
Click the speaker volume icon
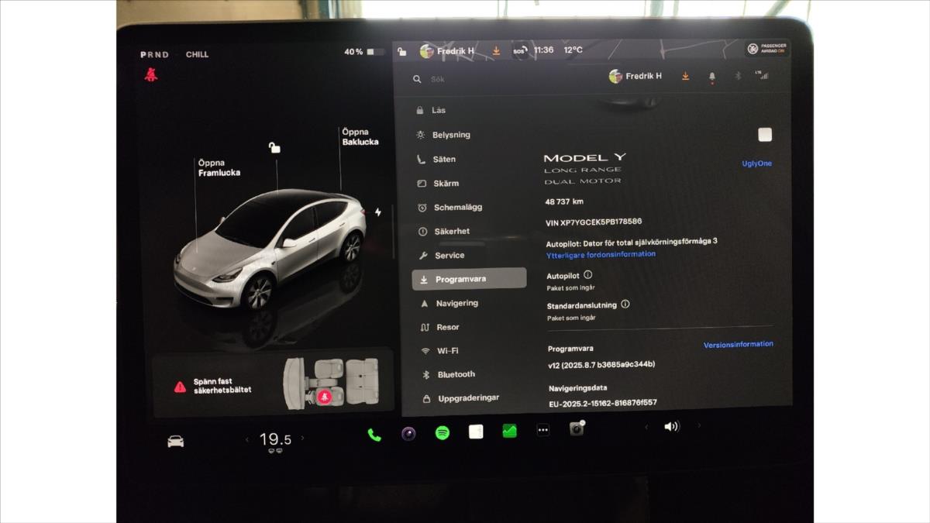coord(671,426)
